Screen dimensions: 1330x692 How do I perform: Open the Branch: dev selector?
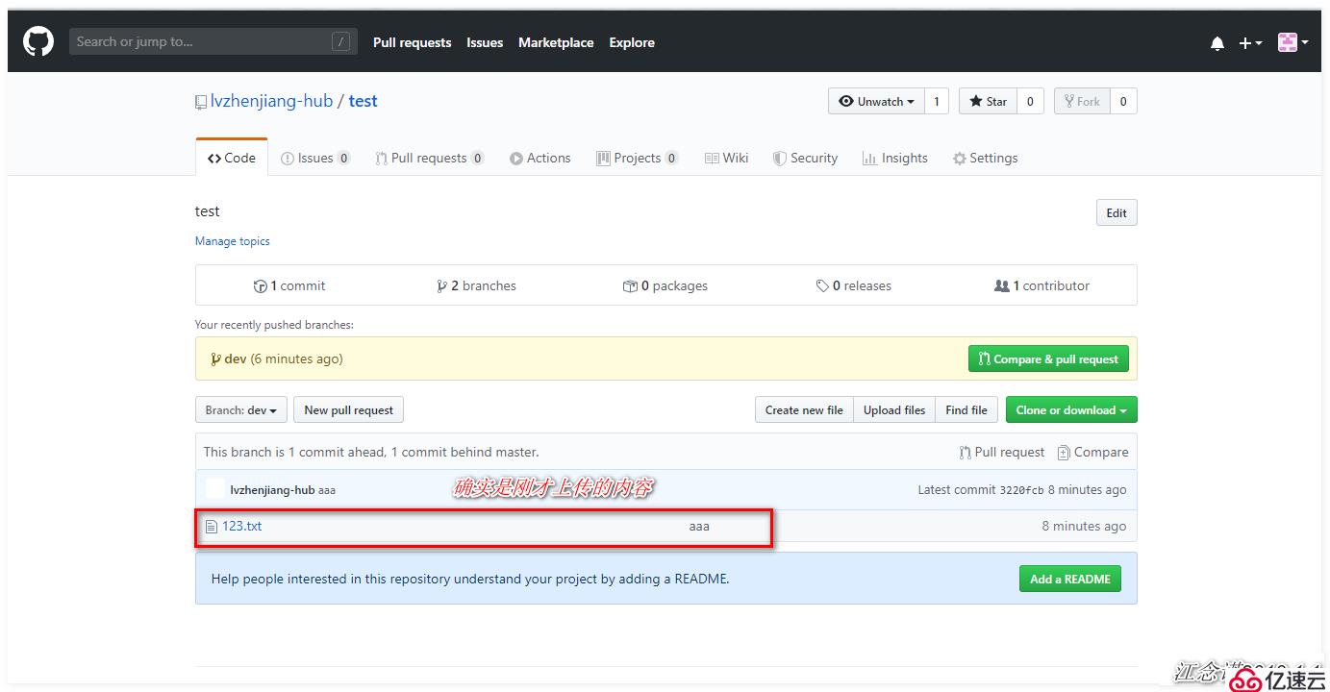240,409
